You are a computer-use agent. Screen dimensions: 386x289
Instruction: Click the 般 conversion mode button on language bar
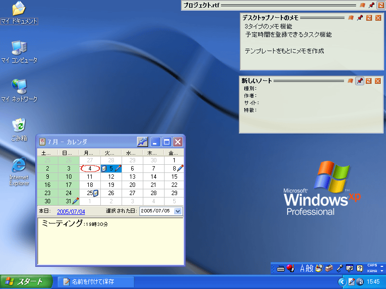pos(309,268)
